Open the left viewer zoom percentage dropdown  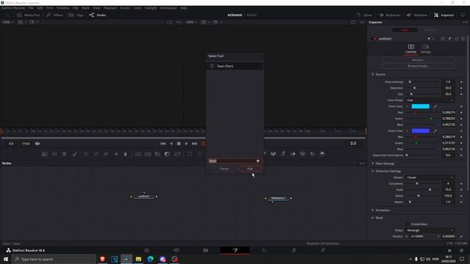click(7, 22)
